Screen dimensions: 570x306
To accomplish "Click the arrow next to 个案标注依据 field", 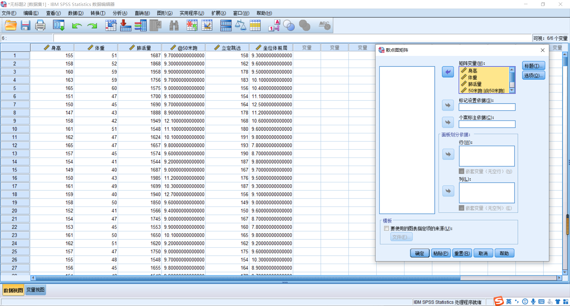I will click(x=448, y=122).
